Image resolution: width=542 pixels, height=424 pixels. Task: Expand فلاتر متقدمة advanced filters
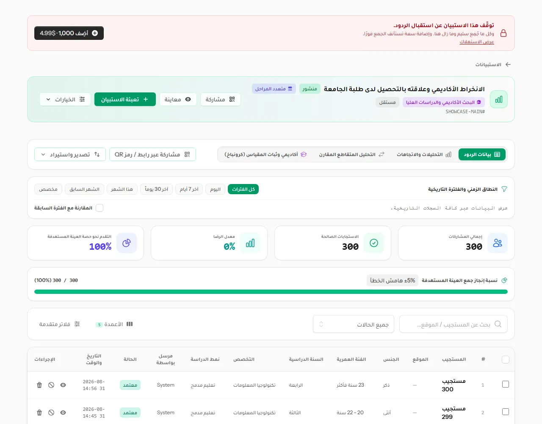pos(60,324)
